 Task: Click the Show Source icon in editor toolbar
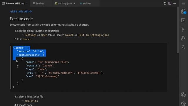coord(165,3)
